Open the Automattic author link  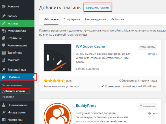[93, 69]
